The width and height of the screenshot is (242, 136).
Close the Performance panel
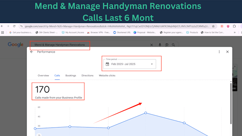click(x=227, y=52)
